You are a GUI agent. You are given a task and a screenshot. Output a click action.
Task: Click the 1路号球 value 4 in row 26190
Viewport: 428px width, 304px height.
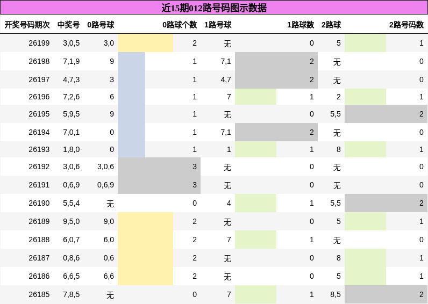point(229,203)
